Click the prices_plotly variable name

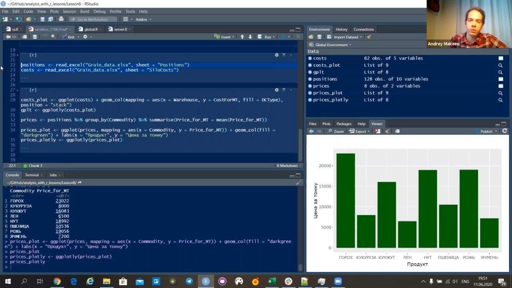pyautogui.click(x=331, y=100)
